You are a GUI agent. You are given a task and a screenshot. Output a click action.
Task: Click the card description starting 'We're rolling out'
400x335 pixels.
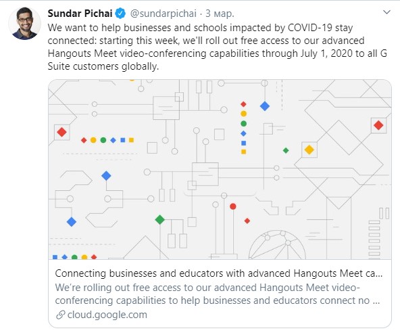pyautogui.click(x=218, y=294)
